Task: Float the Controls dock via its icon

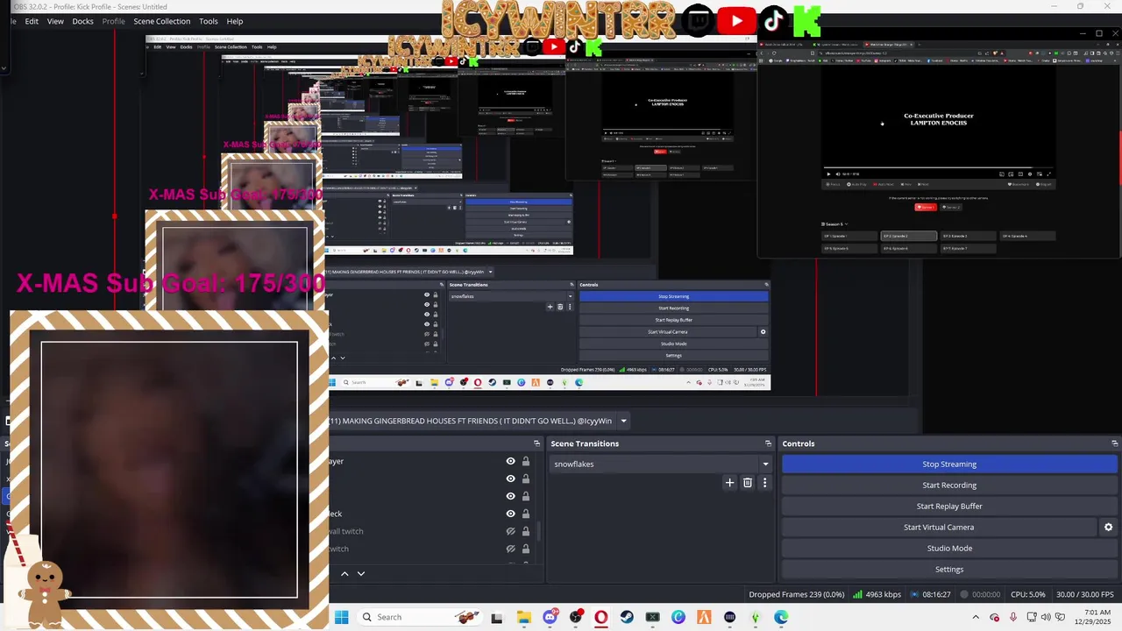Action: pos(1114,443)
